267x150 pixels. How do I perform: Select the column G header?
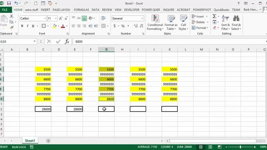[x=106, y=50]
